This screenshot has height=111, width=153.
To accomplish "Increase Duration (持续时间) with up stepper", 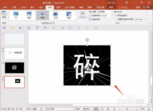I will (111, 15).
